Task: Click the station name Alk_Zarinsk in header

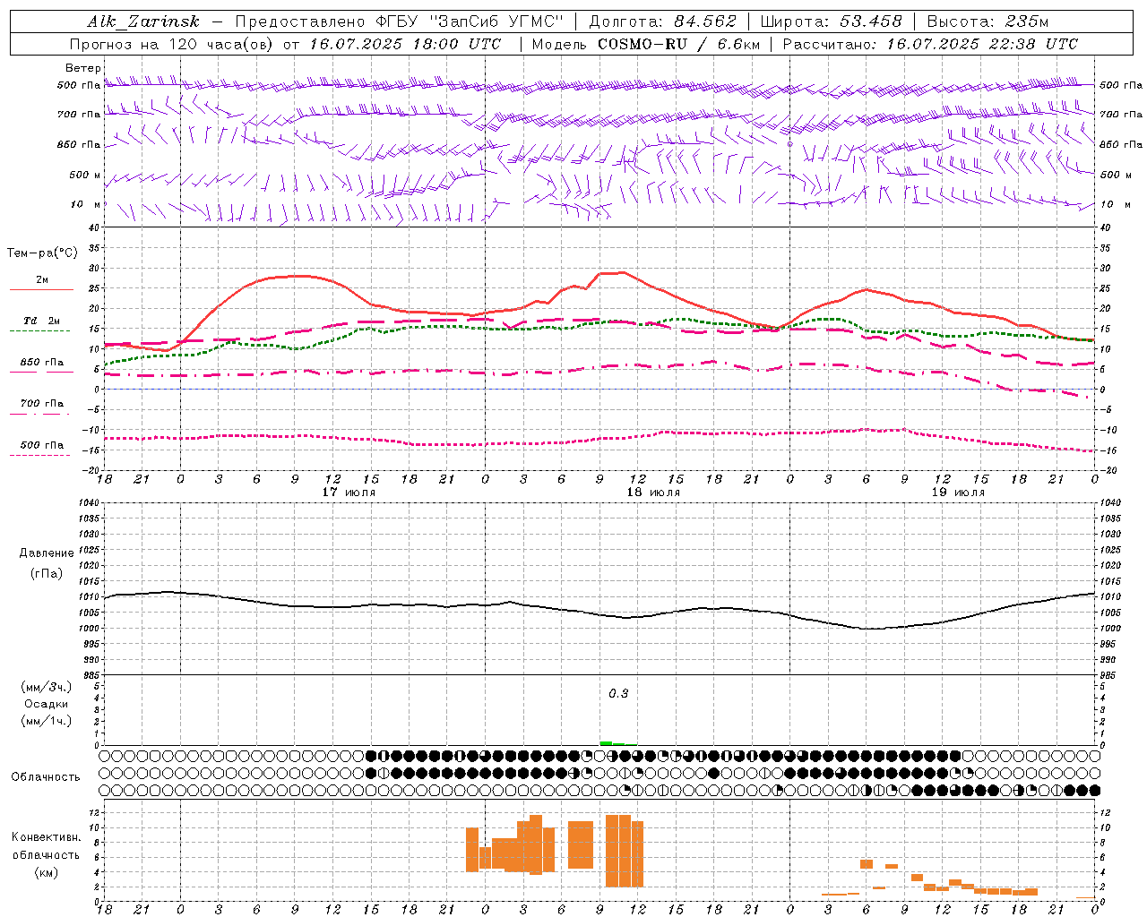Action: pos(144,21)
